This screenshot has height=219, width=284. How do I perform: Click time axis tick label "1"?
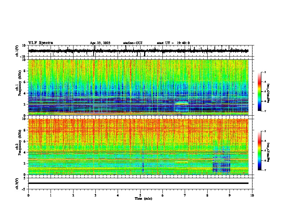[x=51, y=195]
